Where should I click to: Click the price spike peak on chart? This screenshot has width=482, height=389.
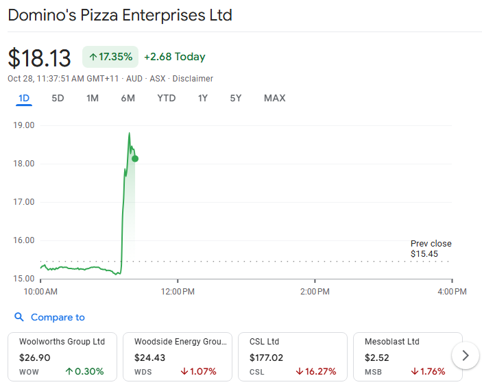(129, 133)
